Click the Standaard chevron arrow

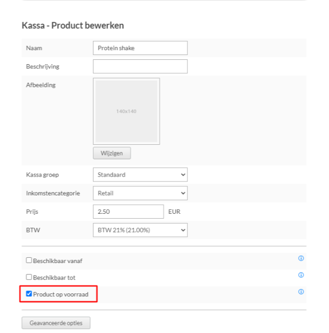(183, 175)
